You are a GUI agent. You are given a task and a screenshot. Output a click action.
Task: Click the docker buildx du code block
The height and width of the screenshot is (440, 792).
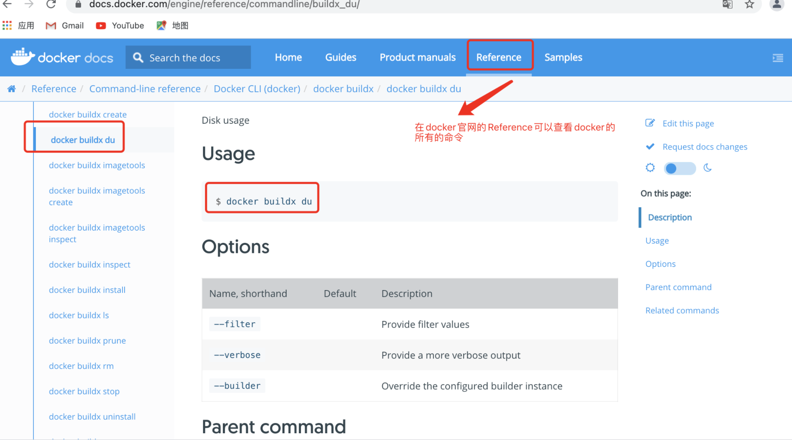point(410,201)
